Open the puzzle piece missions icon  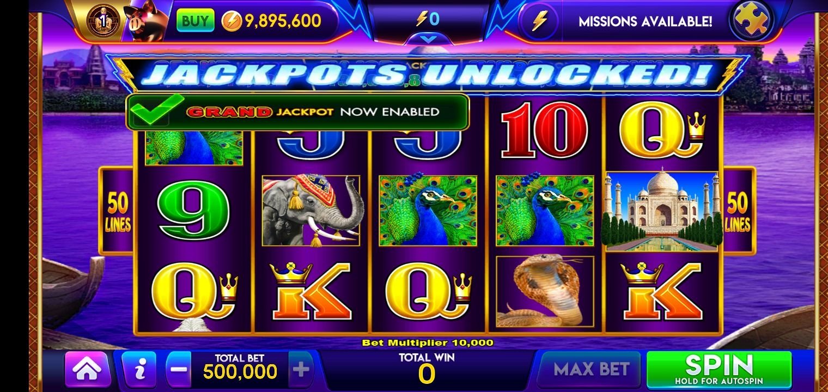[751, 21]
